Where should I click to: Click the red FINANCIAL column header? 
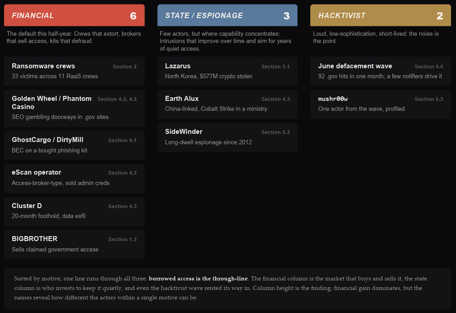coord(74,15)
